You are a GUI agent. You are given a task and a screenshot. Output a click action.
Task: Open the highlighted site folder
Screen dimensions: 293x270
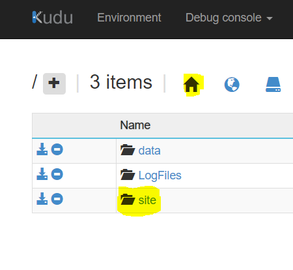point(147,200)
